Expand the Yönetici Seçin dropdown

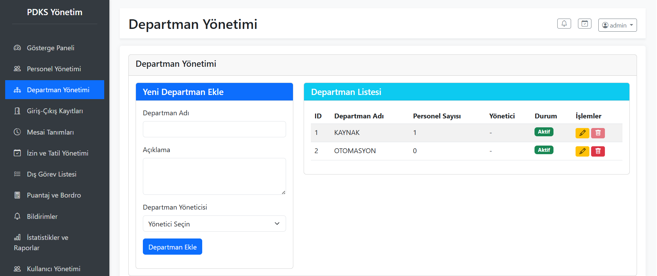214,224
